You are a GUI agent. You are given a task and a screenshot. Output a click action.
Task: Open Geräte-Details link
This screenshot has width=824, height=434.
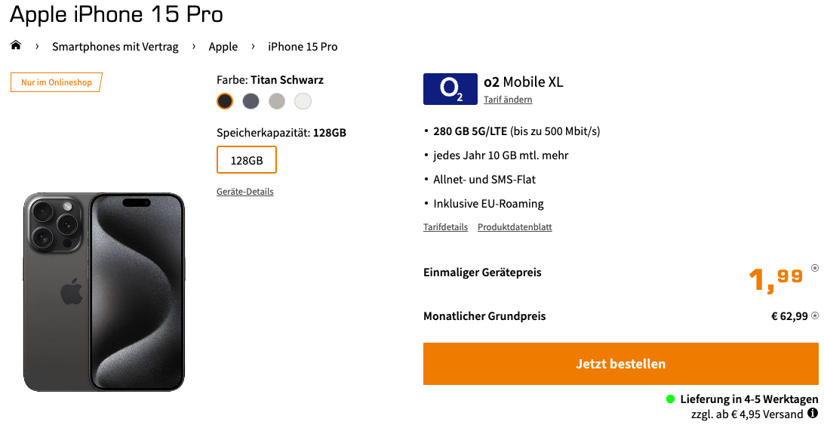pos(245,192)
